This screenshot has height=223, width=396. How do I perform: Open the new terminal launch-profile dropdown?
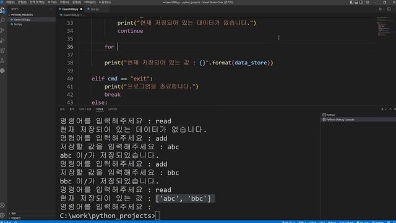coord(385,109)
